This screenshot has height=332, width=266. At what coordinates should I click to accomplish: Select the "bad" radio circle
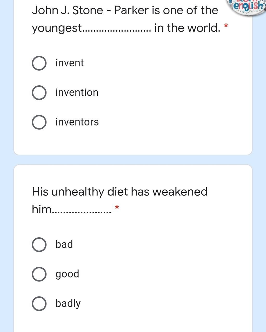39,245
